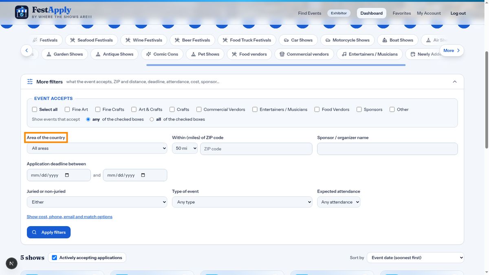Open Favorites in the header

tap(402, 13)
